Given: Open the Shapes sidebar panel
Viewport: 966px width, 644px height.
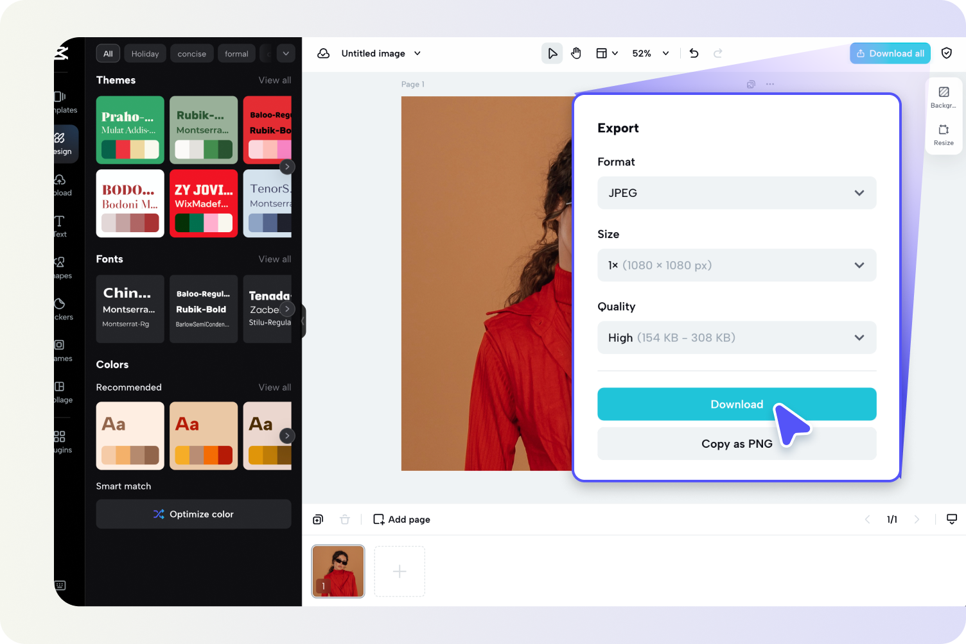Looking at the screenshot, I should (62, 267).
